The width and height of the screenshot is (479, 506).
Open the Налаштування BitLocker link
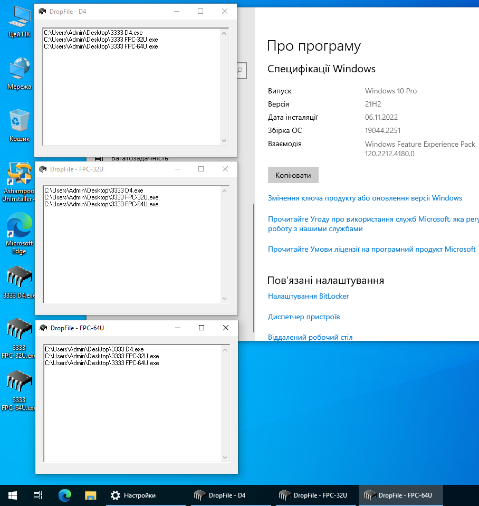point(308,296)
